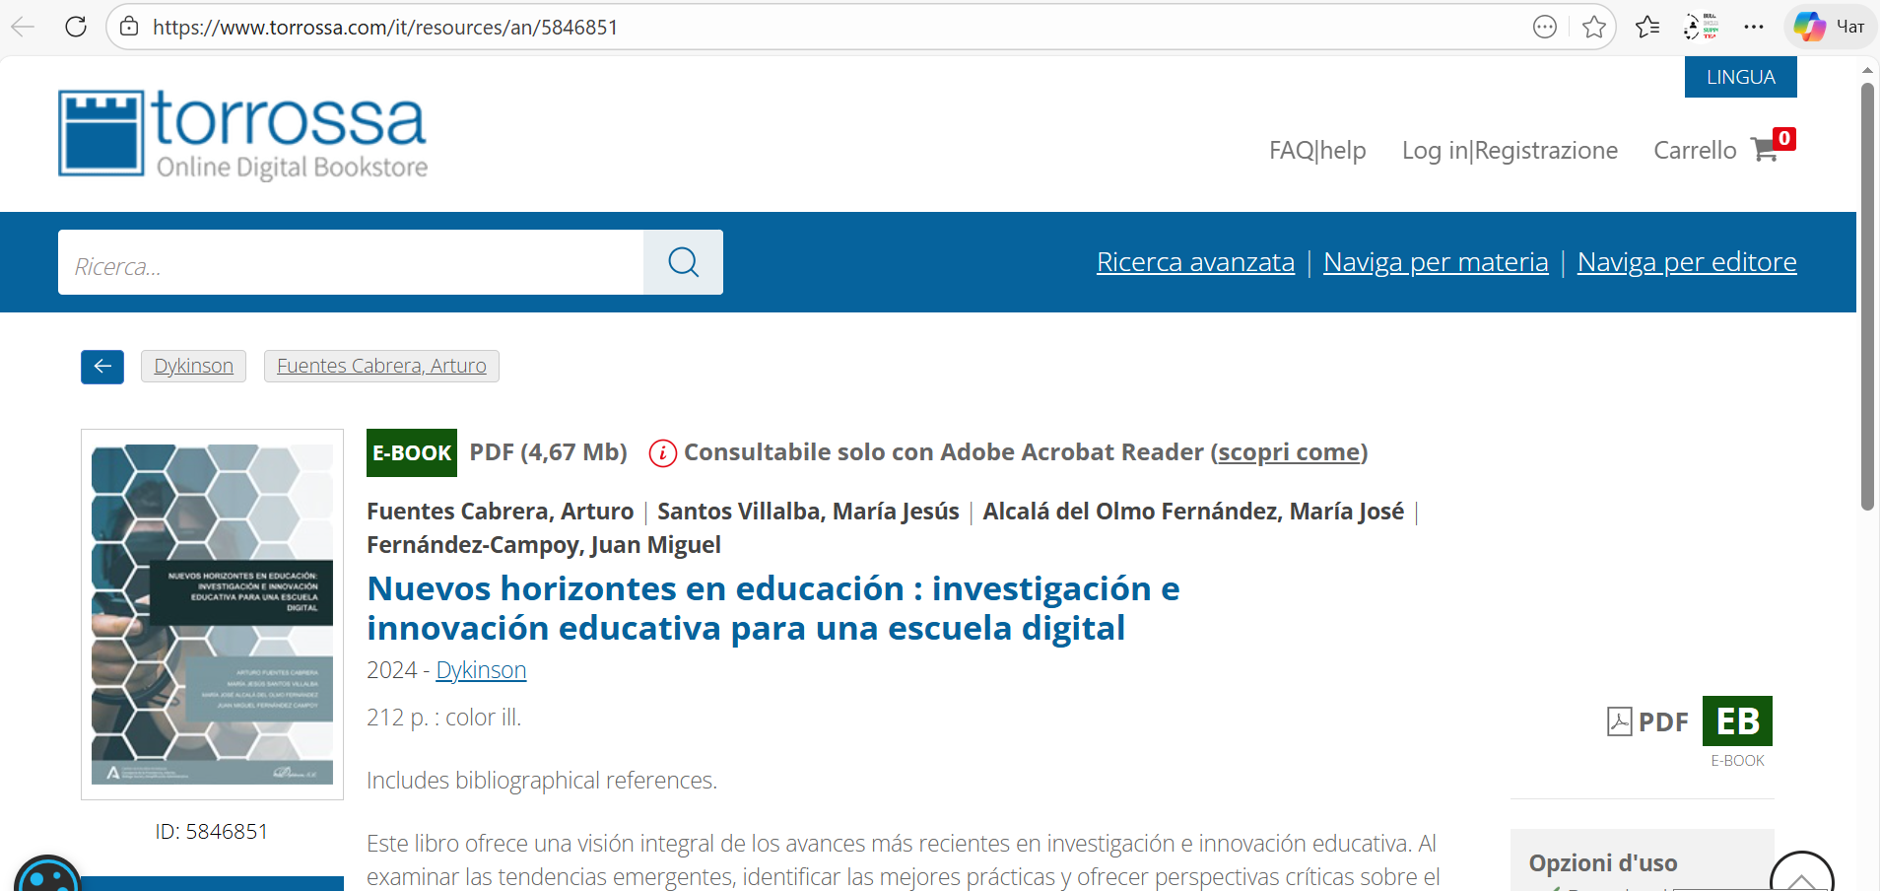The width and height of the screenshot is (1880, 891).
Task: Click the browser refresh icon
Action: (x=76, y=27)
